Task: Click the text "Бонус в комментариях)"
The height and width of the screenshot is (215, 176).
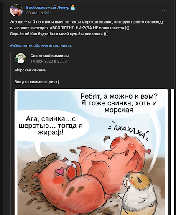Action: [37, 82]
